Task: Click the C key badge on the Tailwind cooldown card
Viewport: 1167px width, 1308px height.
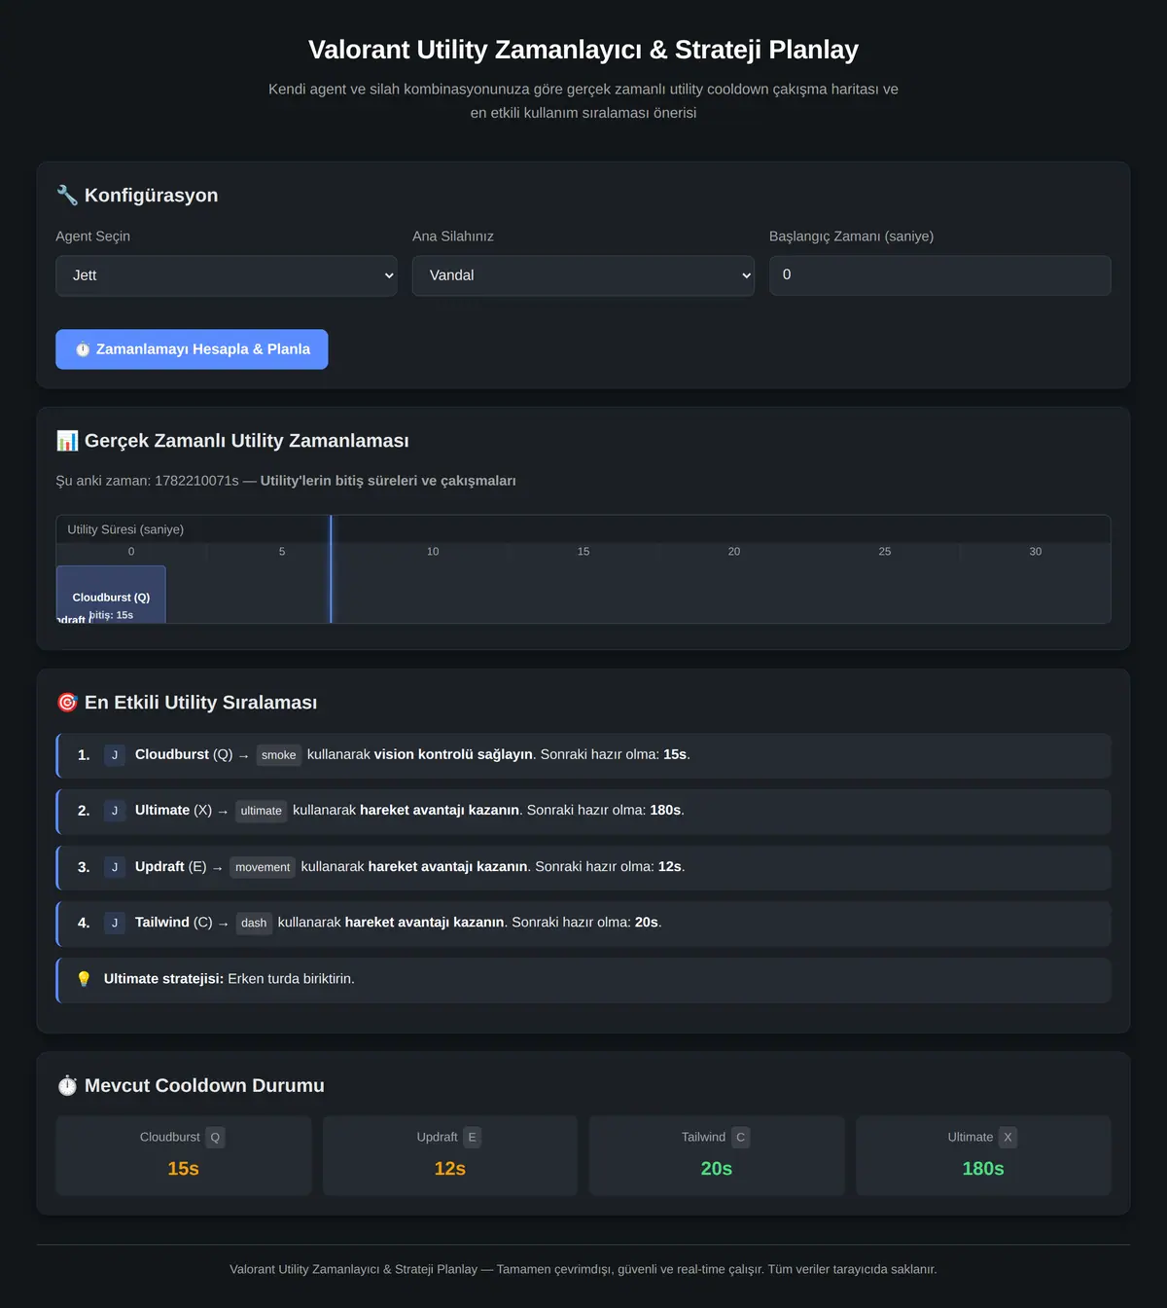Action: click(741, 1137)
